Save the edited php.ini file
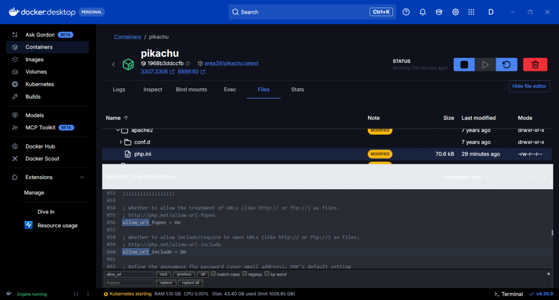 (531, 177)
